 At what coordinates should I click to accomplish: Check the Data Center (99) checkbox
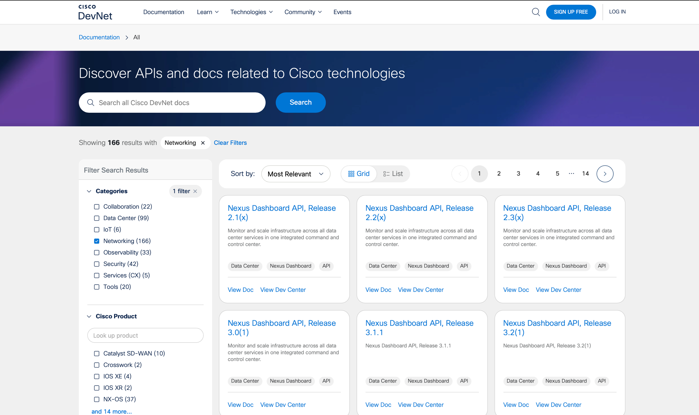tap(97, 218)
